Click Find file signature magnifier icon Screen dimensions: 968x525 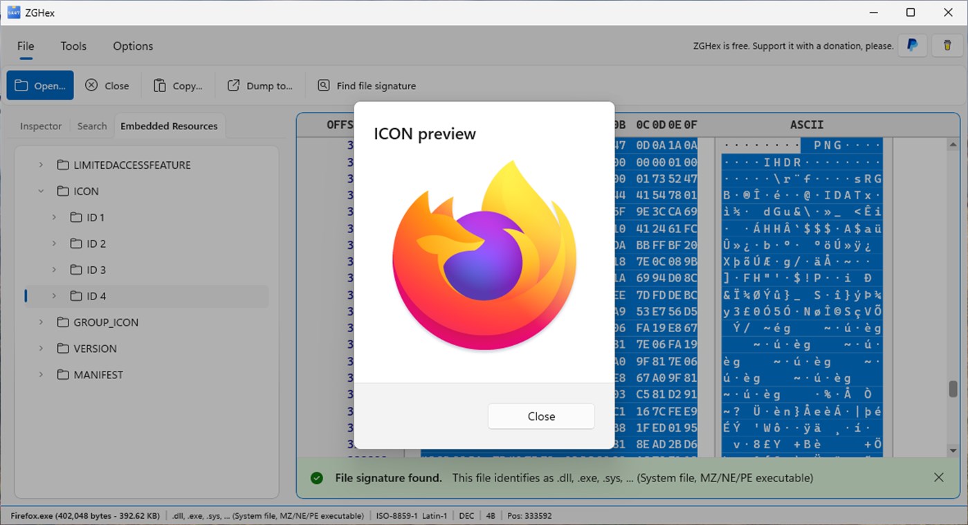tap(323, 86)
